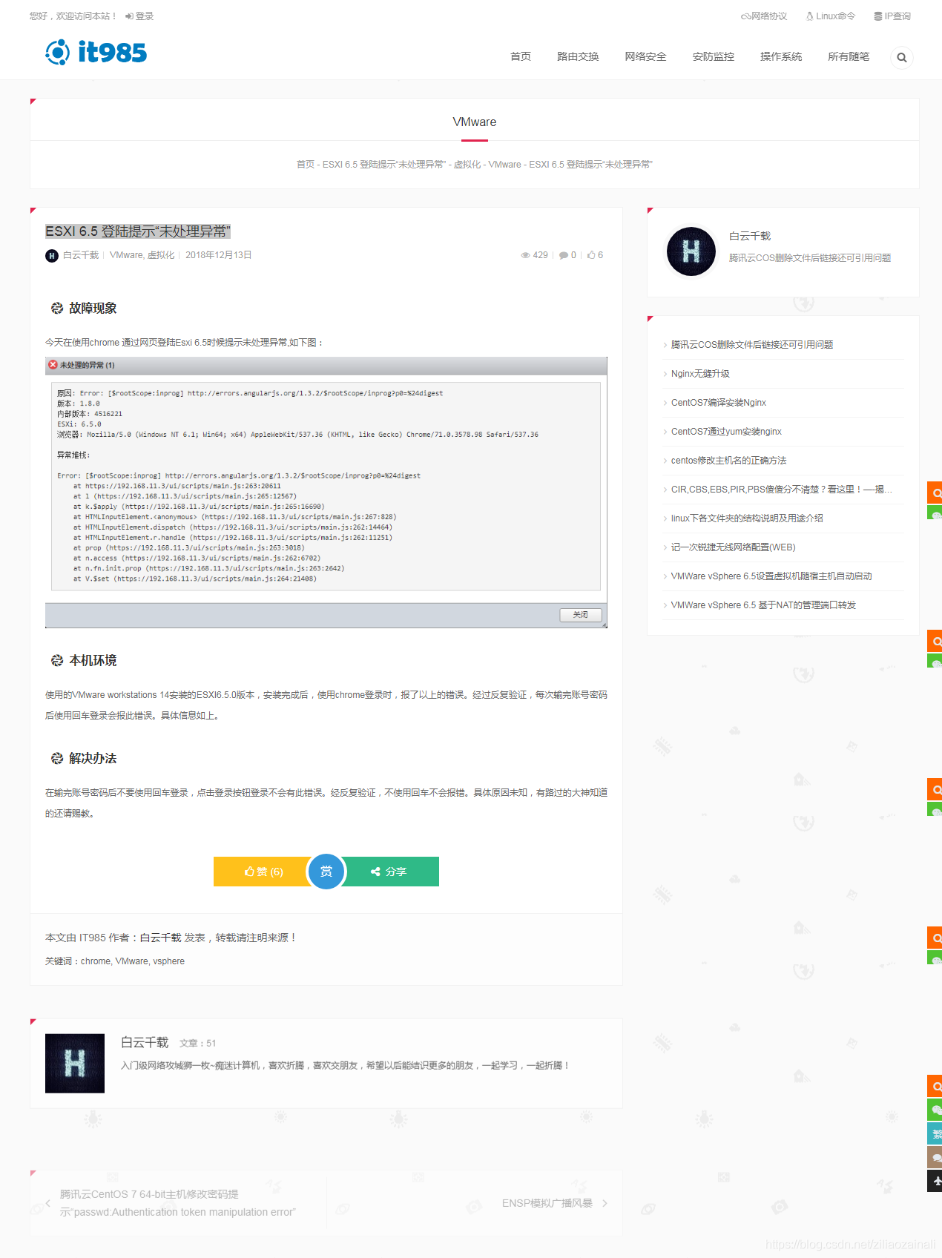Click the round blue 赏 reward button

[x=326, y=872]
